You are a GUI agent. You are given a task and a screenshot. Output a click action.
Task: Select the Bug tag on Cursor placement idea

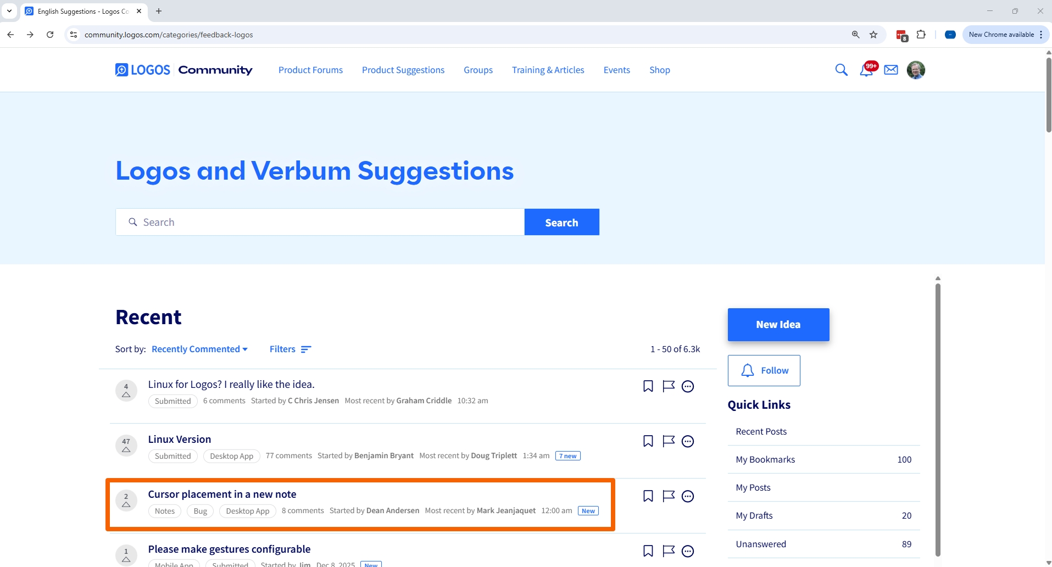point(201,511)
